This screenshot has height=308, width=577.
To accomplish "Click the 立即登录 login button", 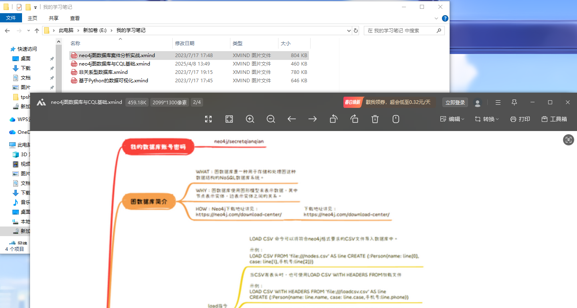I will (455, 103).
